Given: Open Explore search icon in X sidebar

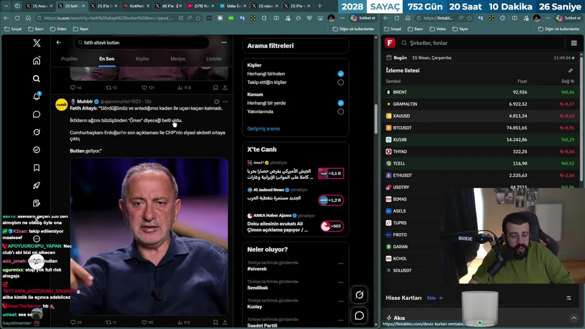Looking at the screenshot, I should 37,79.
